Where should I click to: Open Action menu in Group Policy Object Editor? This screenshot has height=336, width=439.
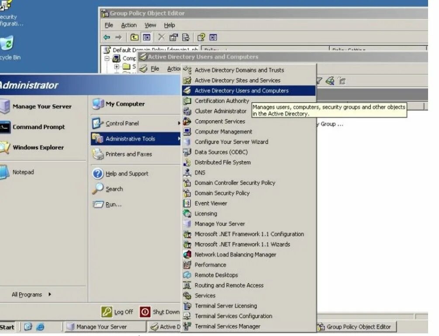click(x=129, y=25)
